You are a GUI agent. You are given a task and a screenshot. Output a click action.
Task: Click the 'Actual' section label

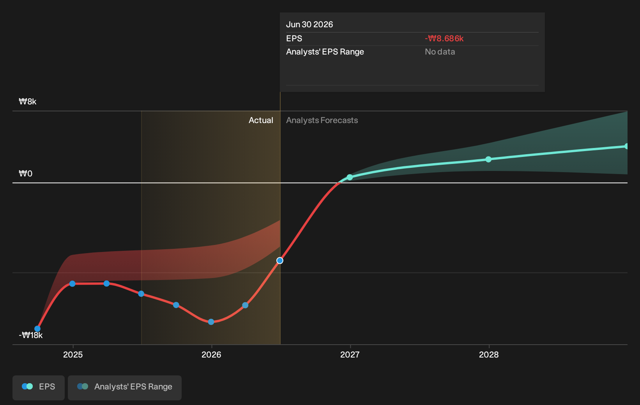pyautogui.click(x=261, y=120)
